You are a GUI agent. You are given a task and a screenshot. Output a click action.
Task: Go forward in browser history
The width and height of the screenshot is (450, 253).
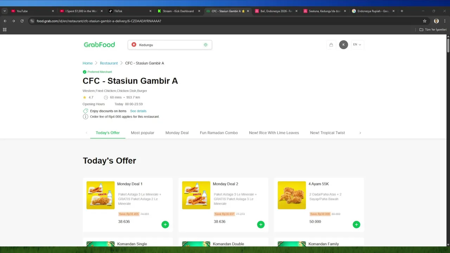point(13,21)
